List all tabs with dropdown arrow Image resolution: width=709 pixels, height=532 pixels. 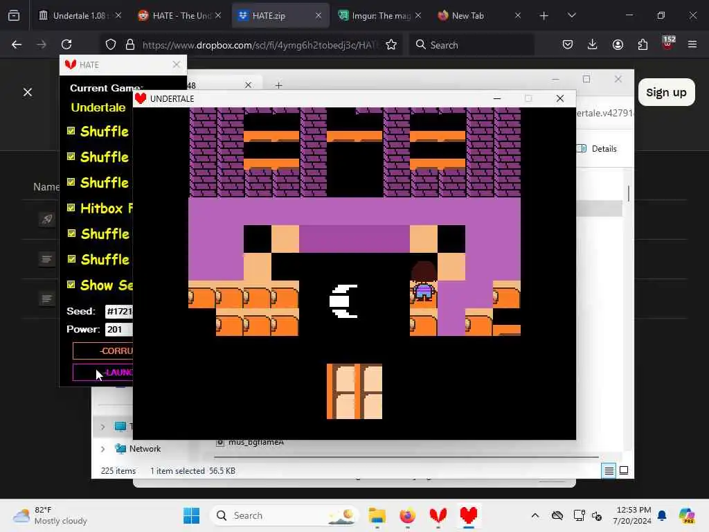click(571, 16)
